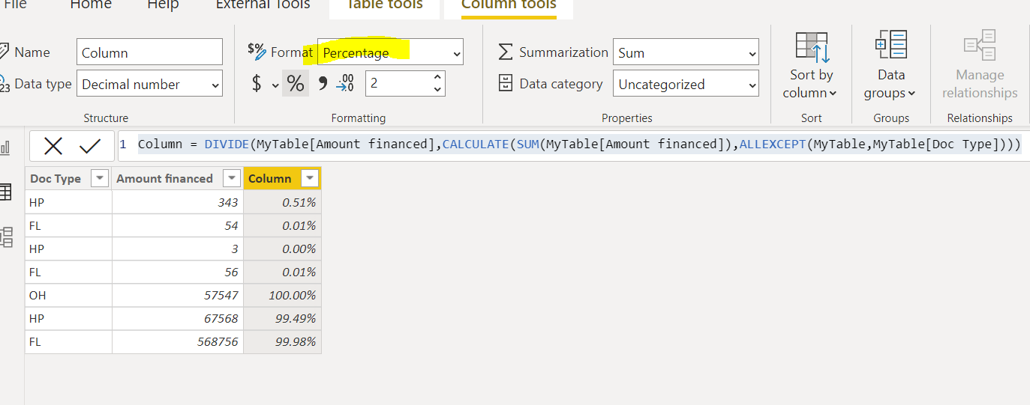Click the cell with value 3
The image size is (1030, 405).
point(178,249)
